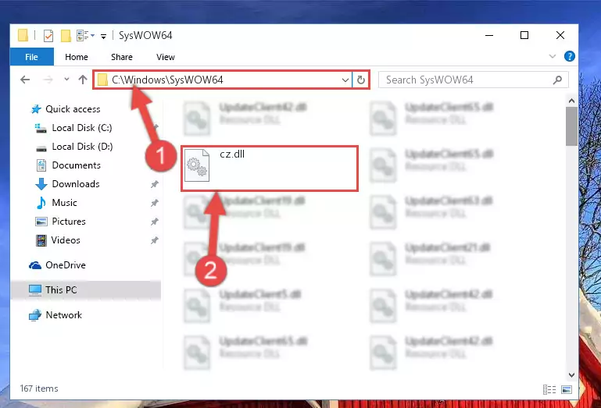Click the cz.dll gear file icon
Viewport: 601px width, 408px height.
click(197, 165)
